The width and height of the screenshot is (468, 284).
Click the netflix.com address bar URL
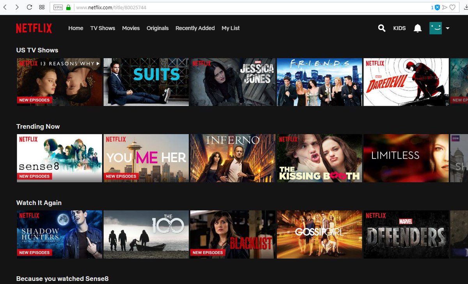[111, 7]
